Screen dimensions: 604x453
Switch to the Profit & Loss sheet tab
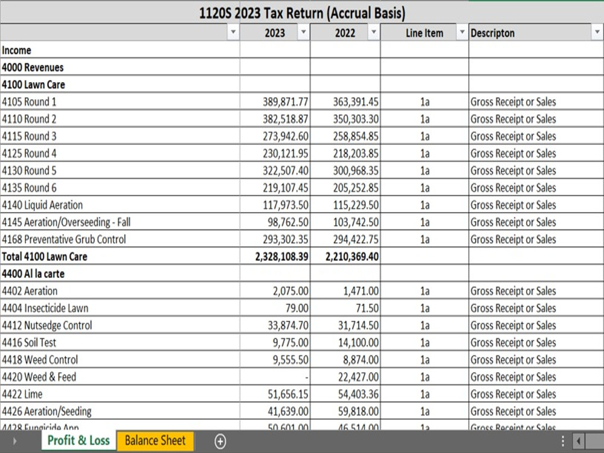coord(79,440)
